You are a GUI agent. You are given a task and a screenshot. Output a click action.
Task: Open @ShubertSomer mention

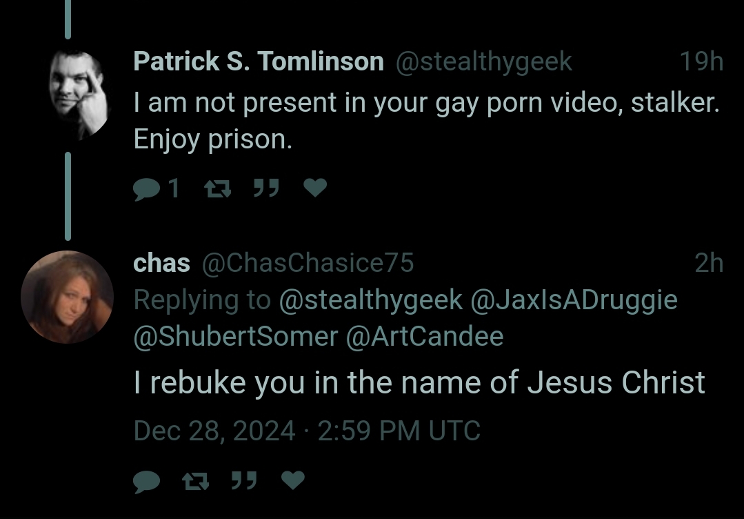236,337
